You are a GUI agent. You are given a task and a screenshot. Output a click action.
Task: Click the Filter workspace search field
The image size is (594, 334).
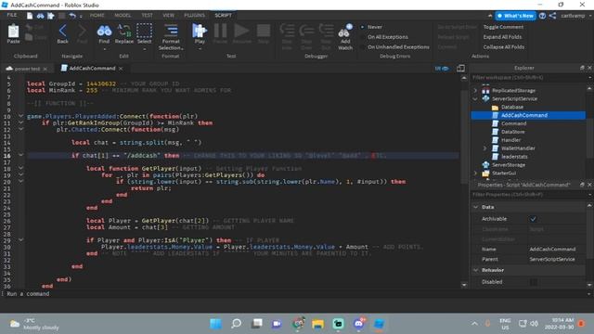[x=528, y=78]
